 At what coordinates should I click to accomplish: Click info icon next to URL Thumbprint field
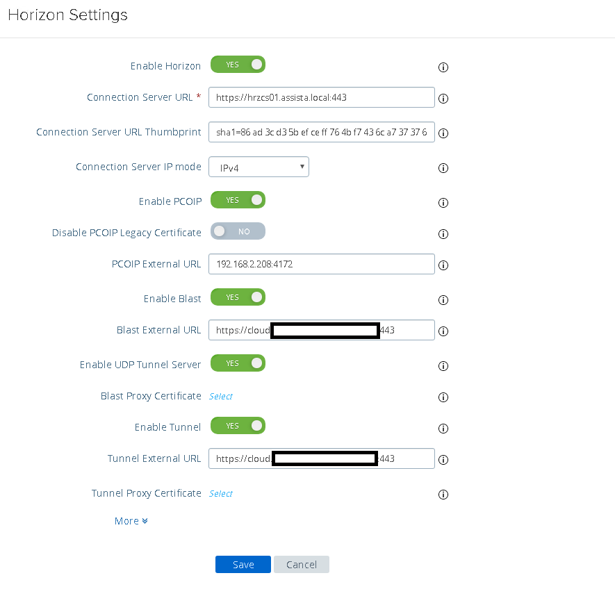[443, 133]
